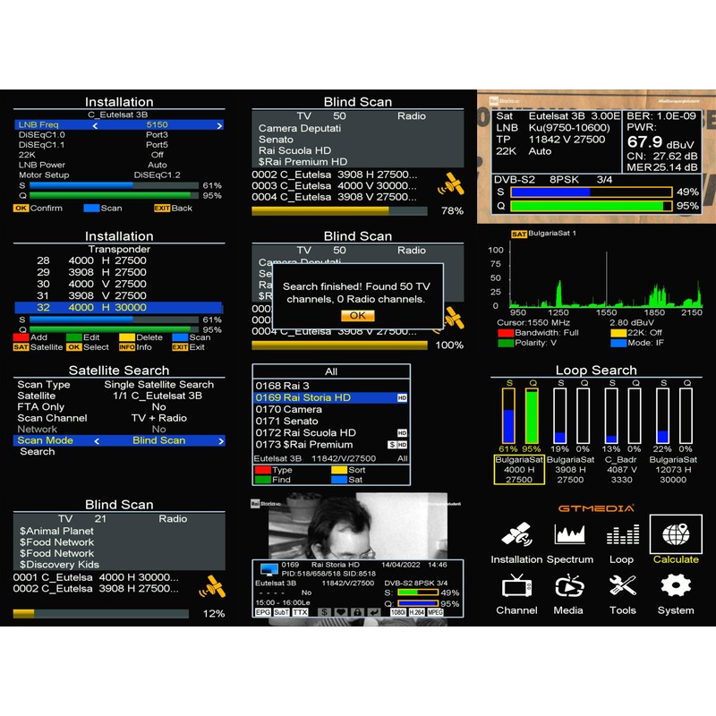Viewport: 716px width, 716px height.
Task: Click the left arrow of Scan Mode
Action: 97,441
